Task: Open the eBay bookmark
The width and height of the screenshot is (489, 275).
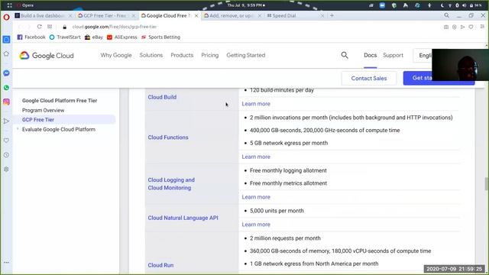Action: point(94,37)
